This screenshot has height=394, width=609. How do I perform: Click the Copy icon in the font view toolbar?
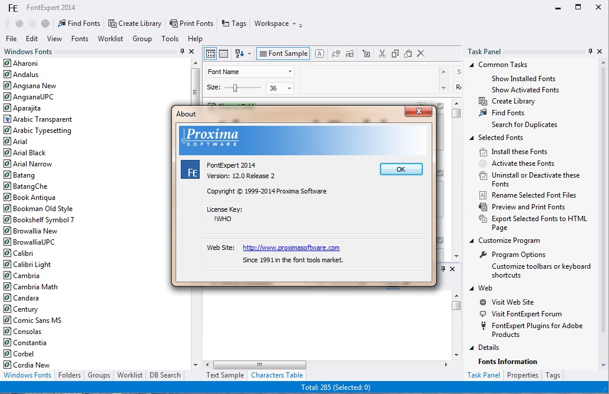pos(395,54)
